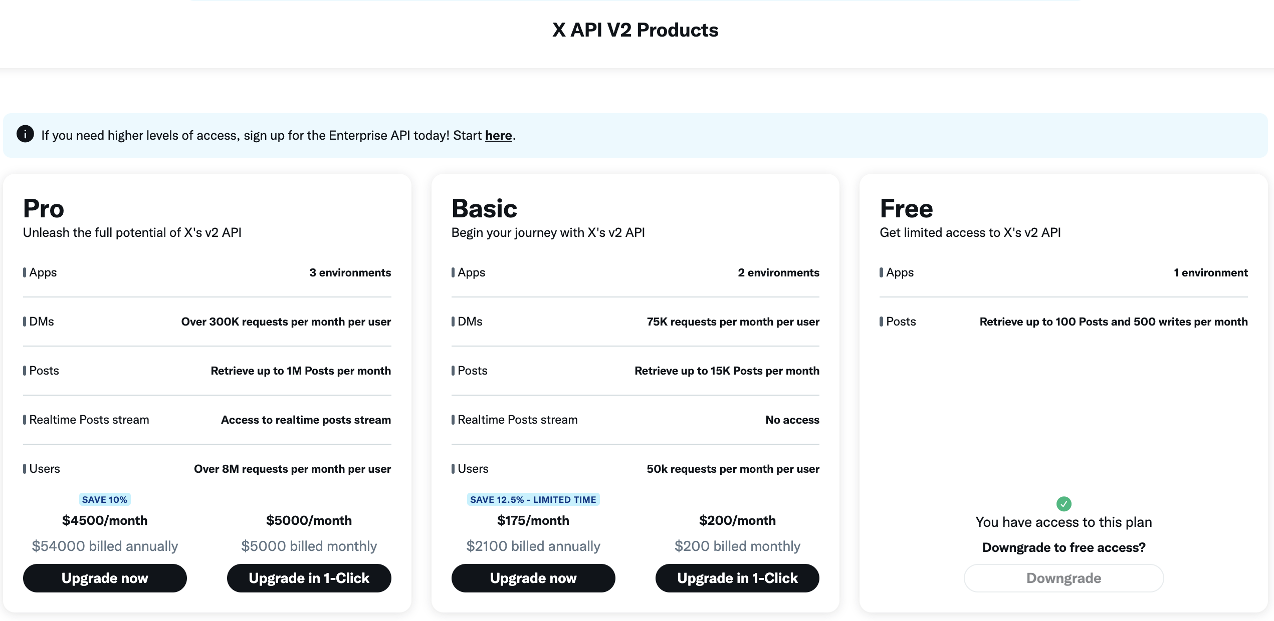
Task: Click the $175/month price
Action: 533,520
